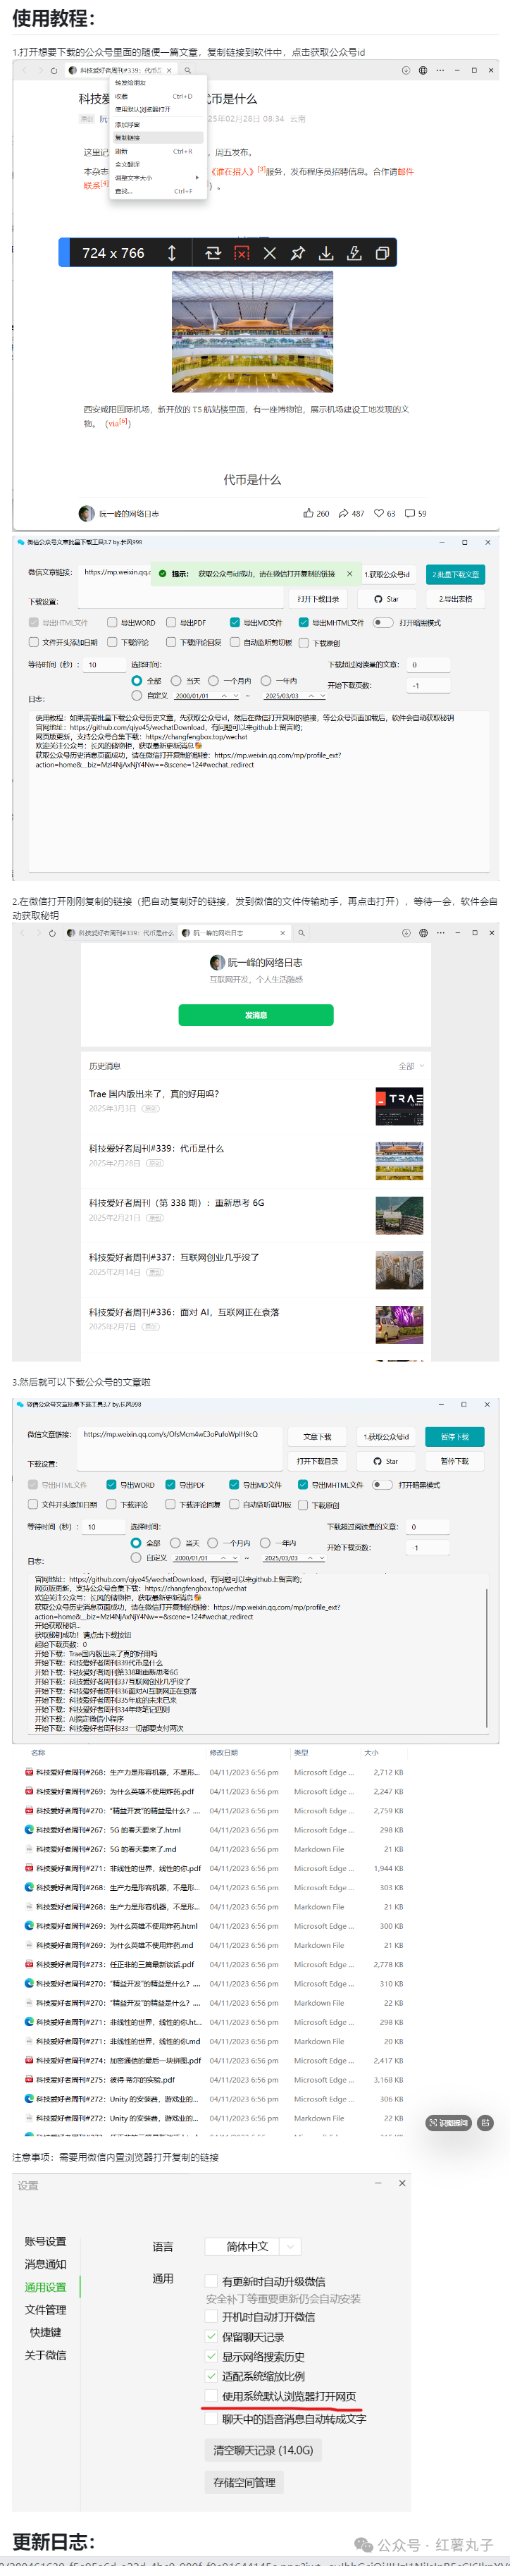Select the 一个月内 radio in the window with 2.导出表格
Screen dimensions: 510x2566
pyautogui.click(x=214, y=680)
